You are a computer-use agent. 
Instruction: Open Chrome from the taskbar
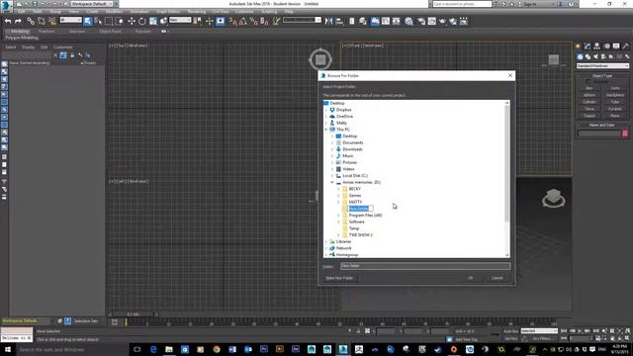pos(217,349)
